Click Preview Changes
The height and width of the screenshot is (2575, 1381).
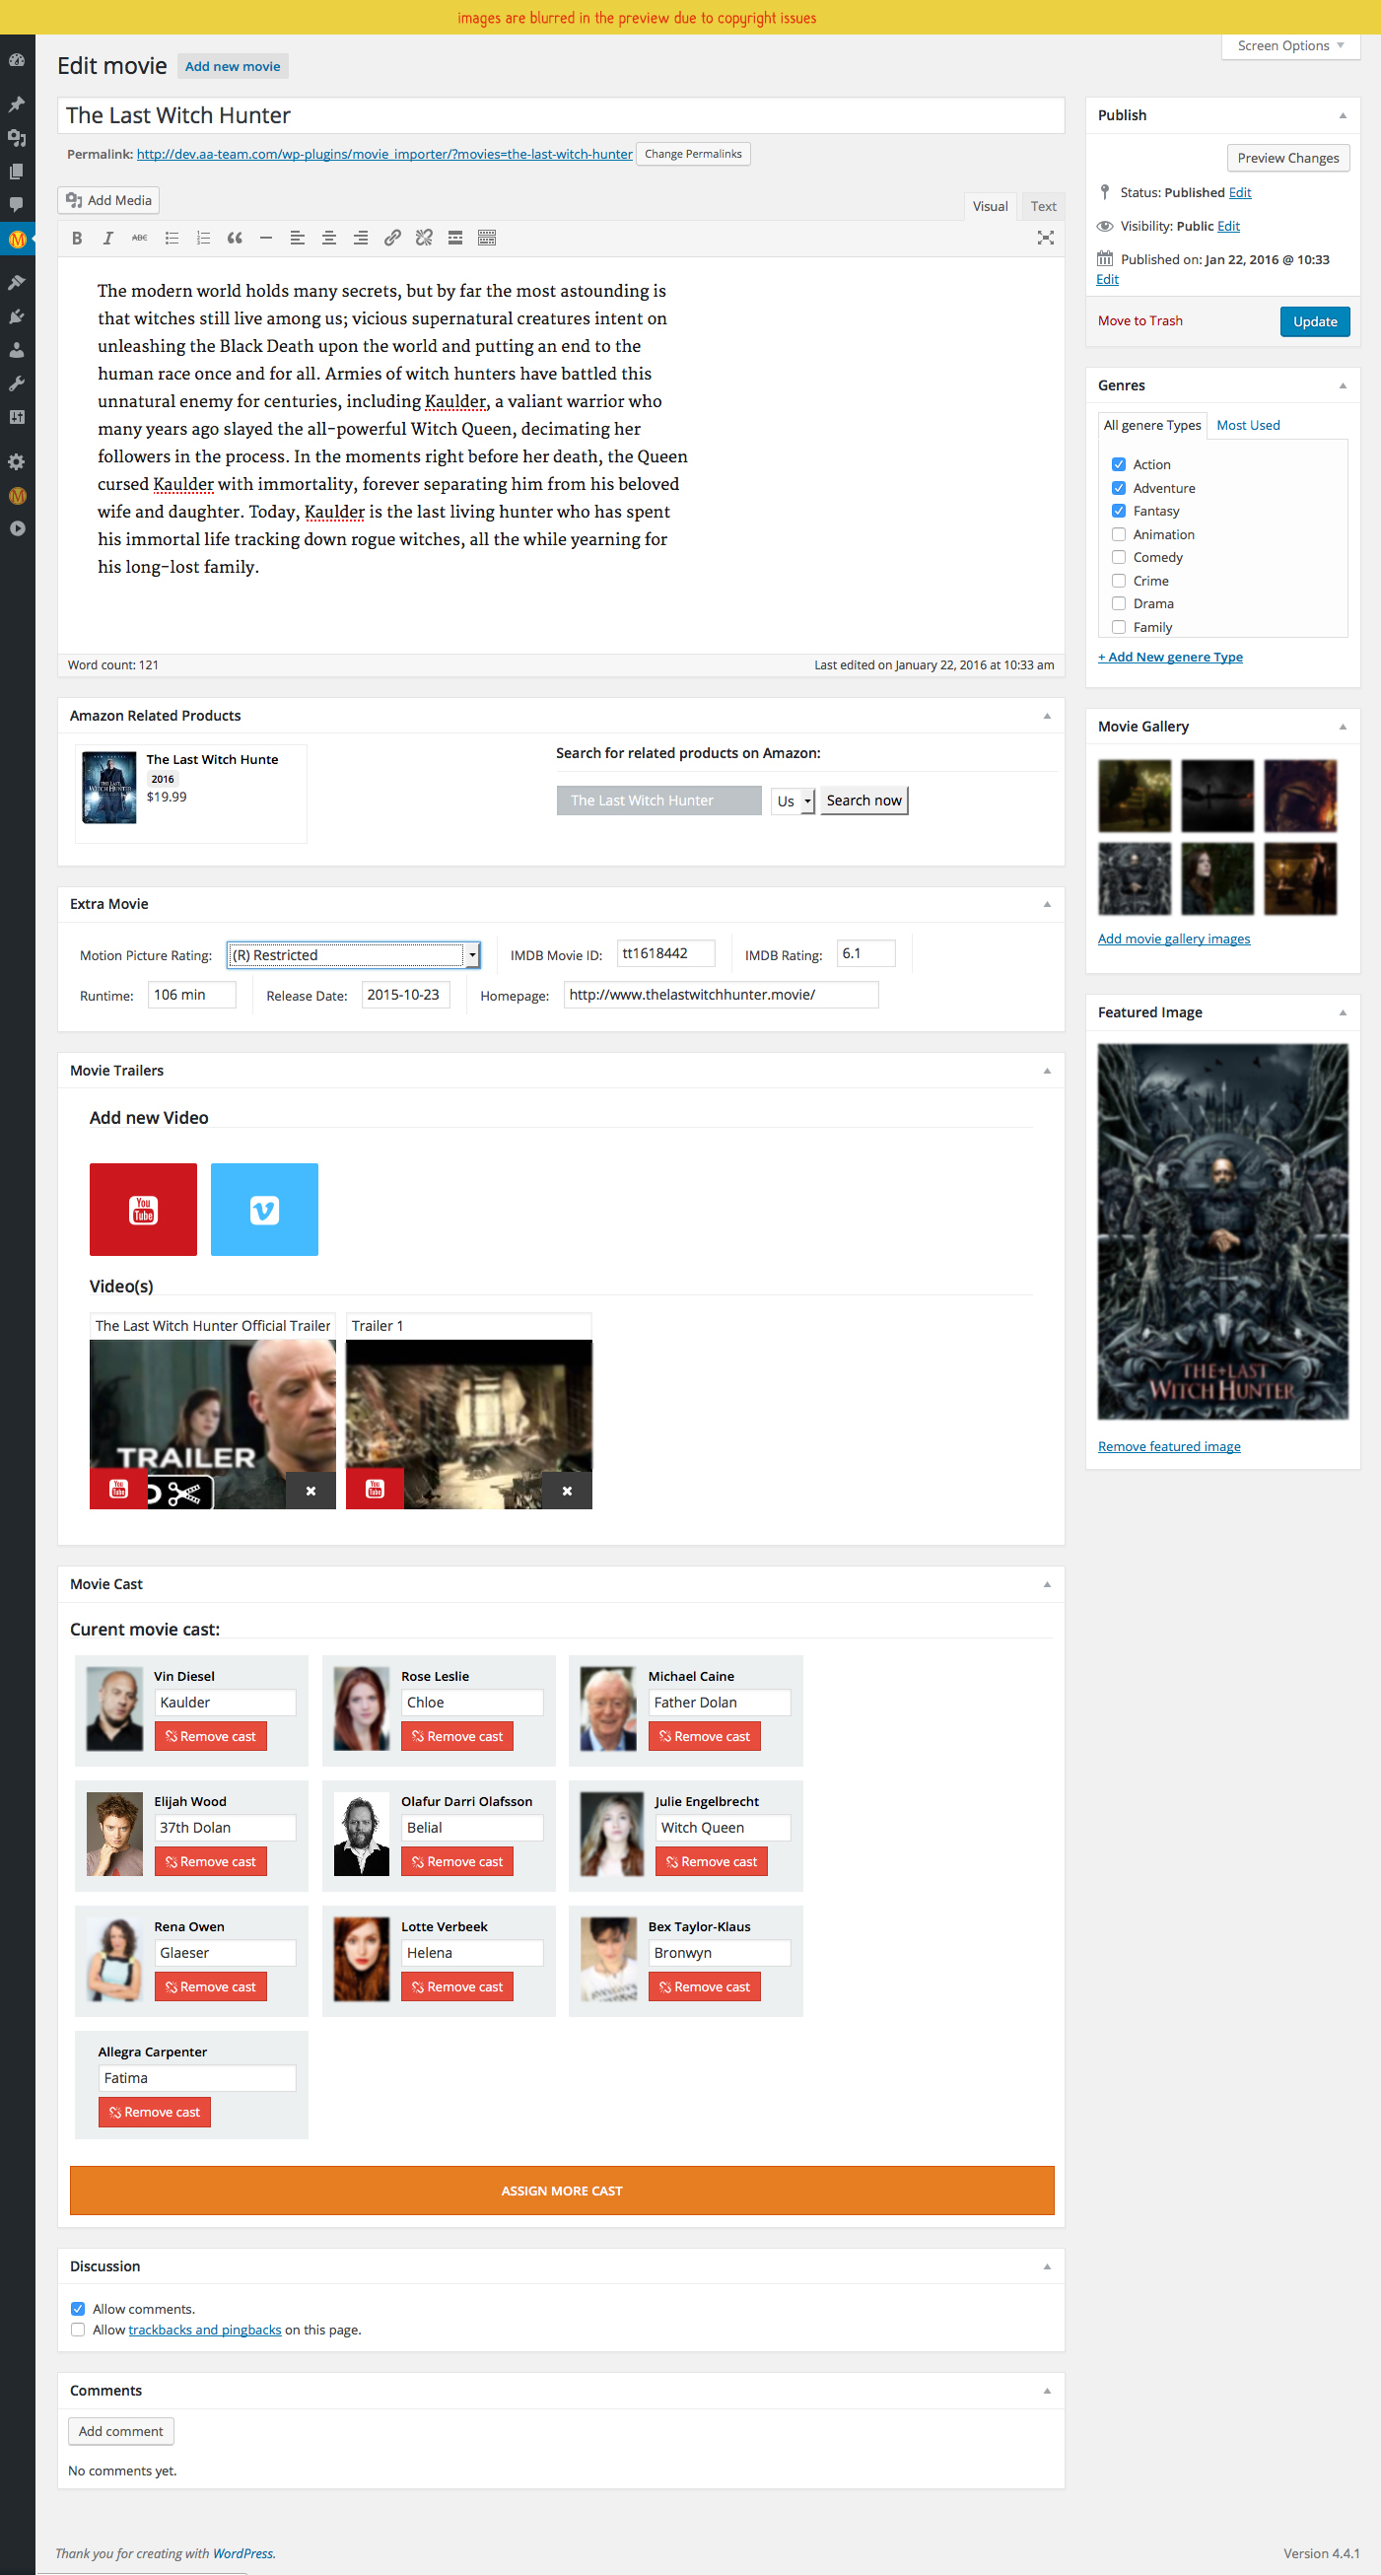coord(1288,158)
